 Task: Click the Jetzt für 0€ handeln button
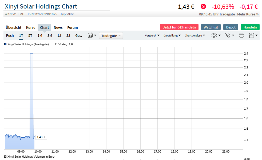[x=179, y=27]
